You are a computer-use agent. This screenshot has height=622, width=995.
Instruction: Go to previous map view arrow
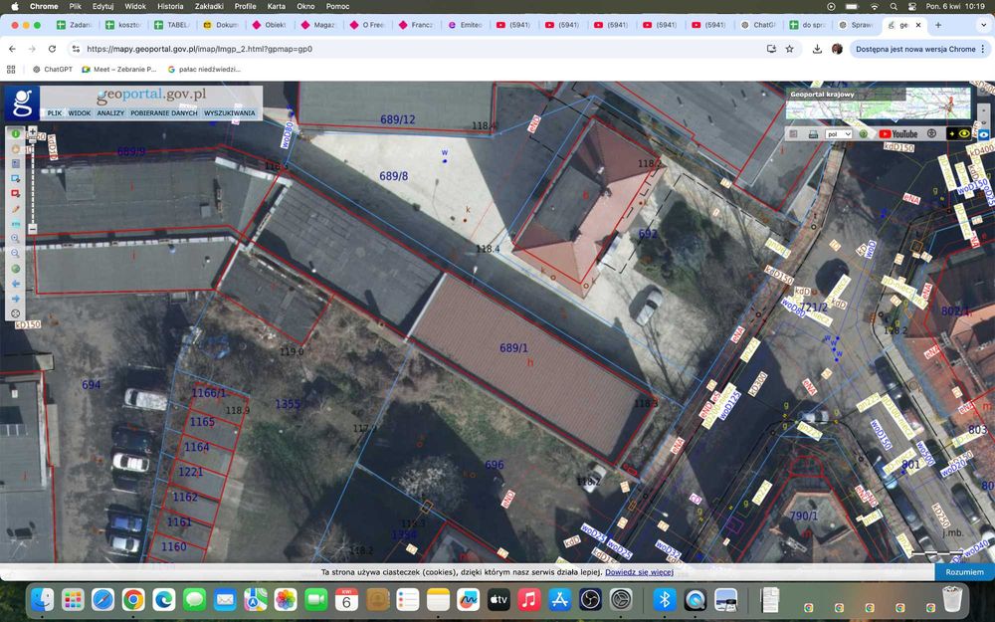coord(16,283)
